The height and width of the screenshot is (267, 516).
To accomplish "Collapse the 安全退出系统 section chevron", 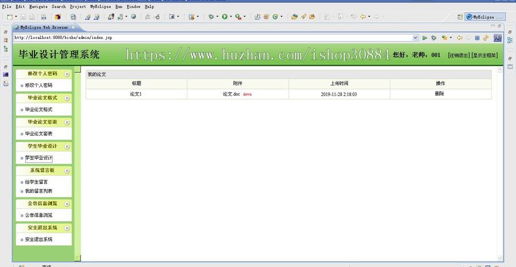I will 67,228.
